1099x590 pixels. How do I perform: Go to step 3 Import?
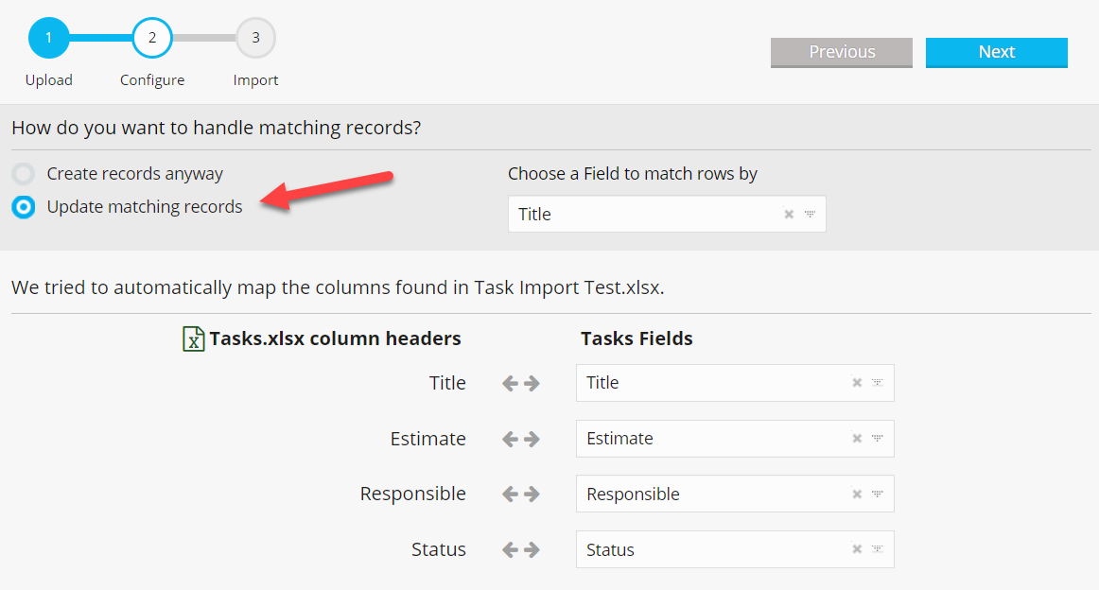click(x=255, y=39)
